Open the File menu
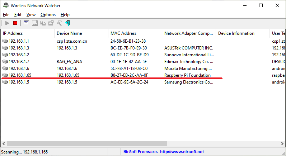 (6, 15)
